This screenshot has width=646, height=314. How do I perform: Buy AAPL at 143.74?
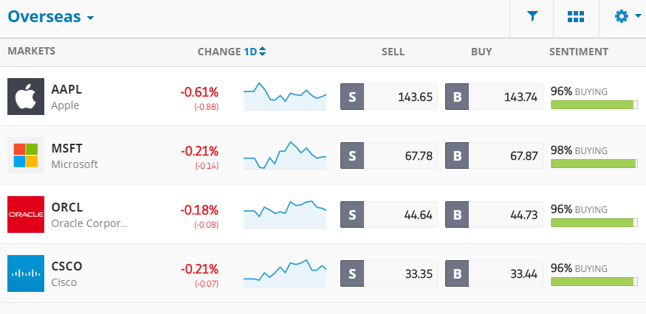point(494,97)
